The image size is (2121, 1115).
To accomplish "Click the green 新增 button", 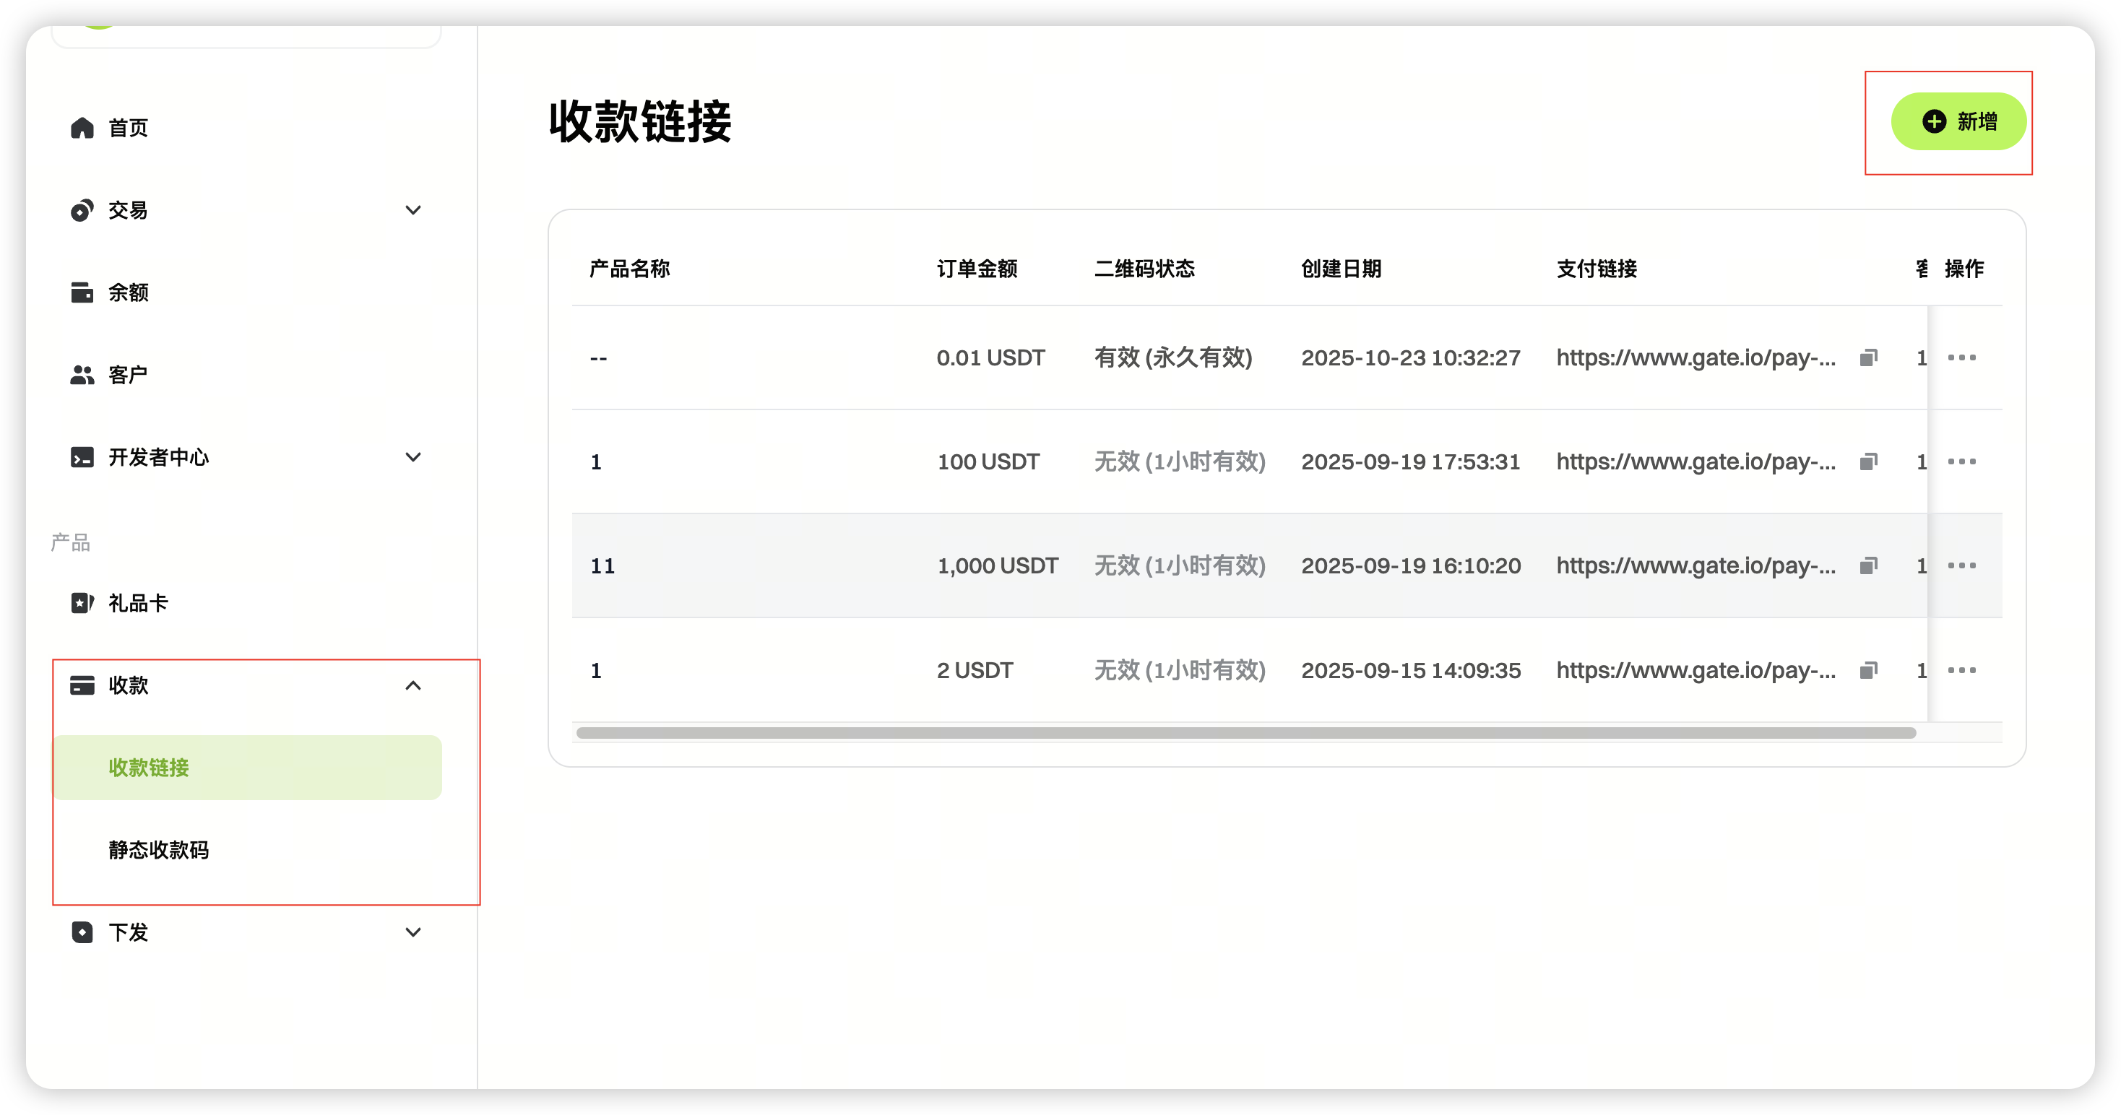I will 1958,122.
